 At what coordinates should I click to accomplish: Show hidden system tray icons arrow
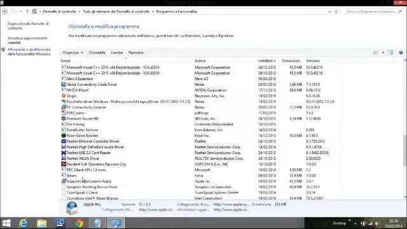[355, 223]
